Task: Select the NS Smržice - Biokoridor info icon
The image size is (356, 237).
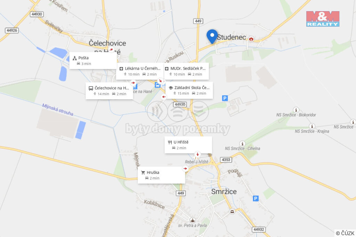Action: coord(296,110)
